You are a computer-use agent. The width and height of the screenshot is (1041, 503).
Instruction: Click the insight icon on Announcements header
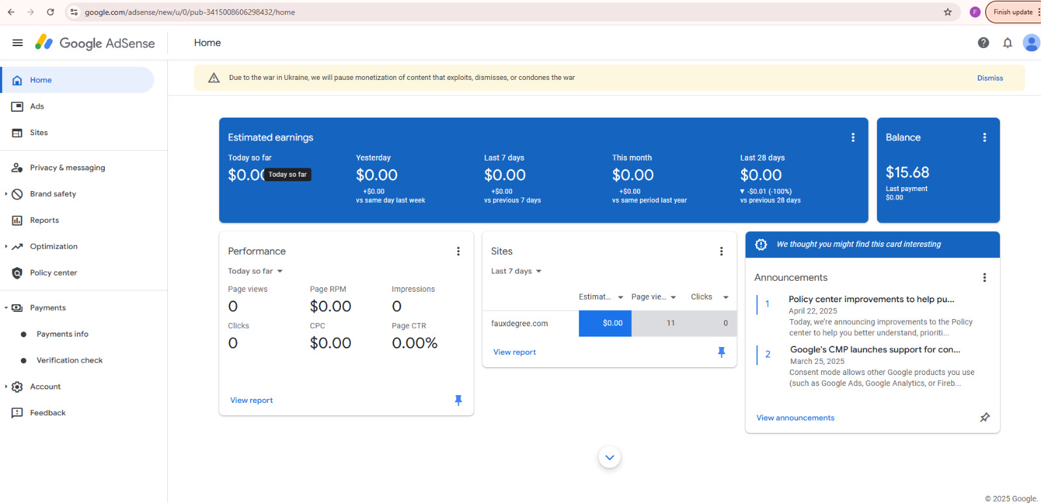pyautogui.click(x=761, y=244)
